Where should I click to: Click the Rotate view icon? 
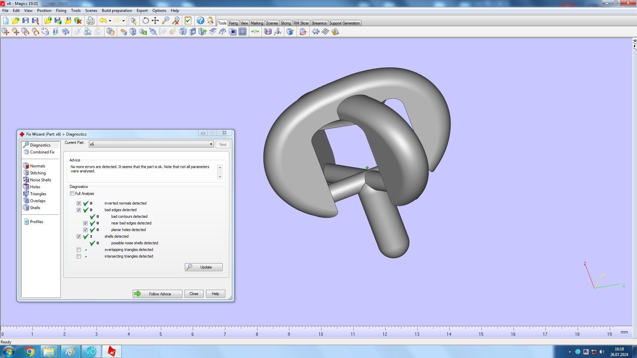[145, 21]
